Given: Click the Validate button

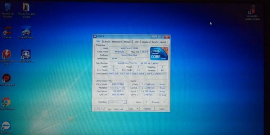Looking at the screenshot, I should point(147,109).
